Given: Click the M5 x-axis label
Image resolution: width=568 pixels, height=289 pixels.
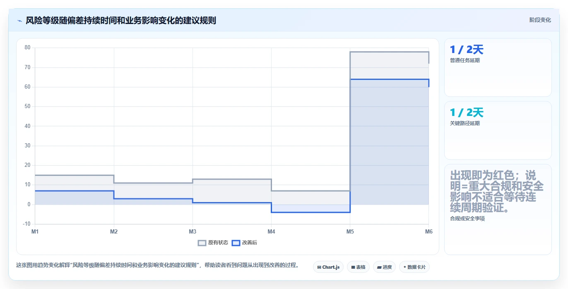Looking at the screenshot, I should click(350, 231).
